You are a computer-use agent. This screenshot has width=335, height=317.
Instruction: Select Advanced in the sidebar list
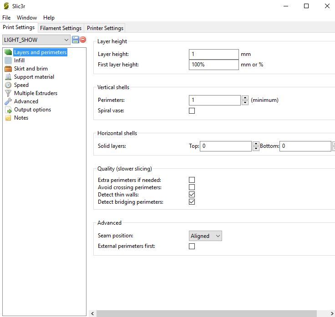pos(26,101)
